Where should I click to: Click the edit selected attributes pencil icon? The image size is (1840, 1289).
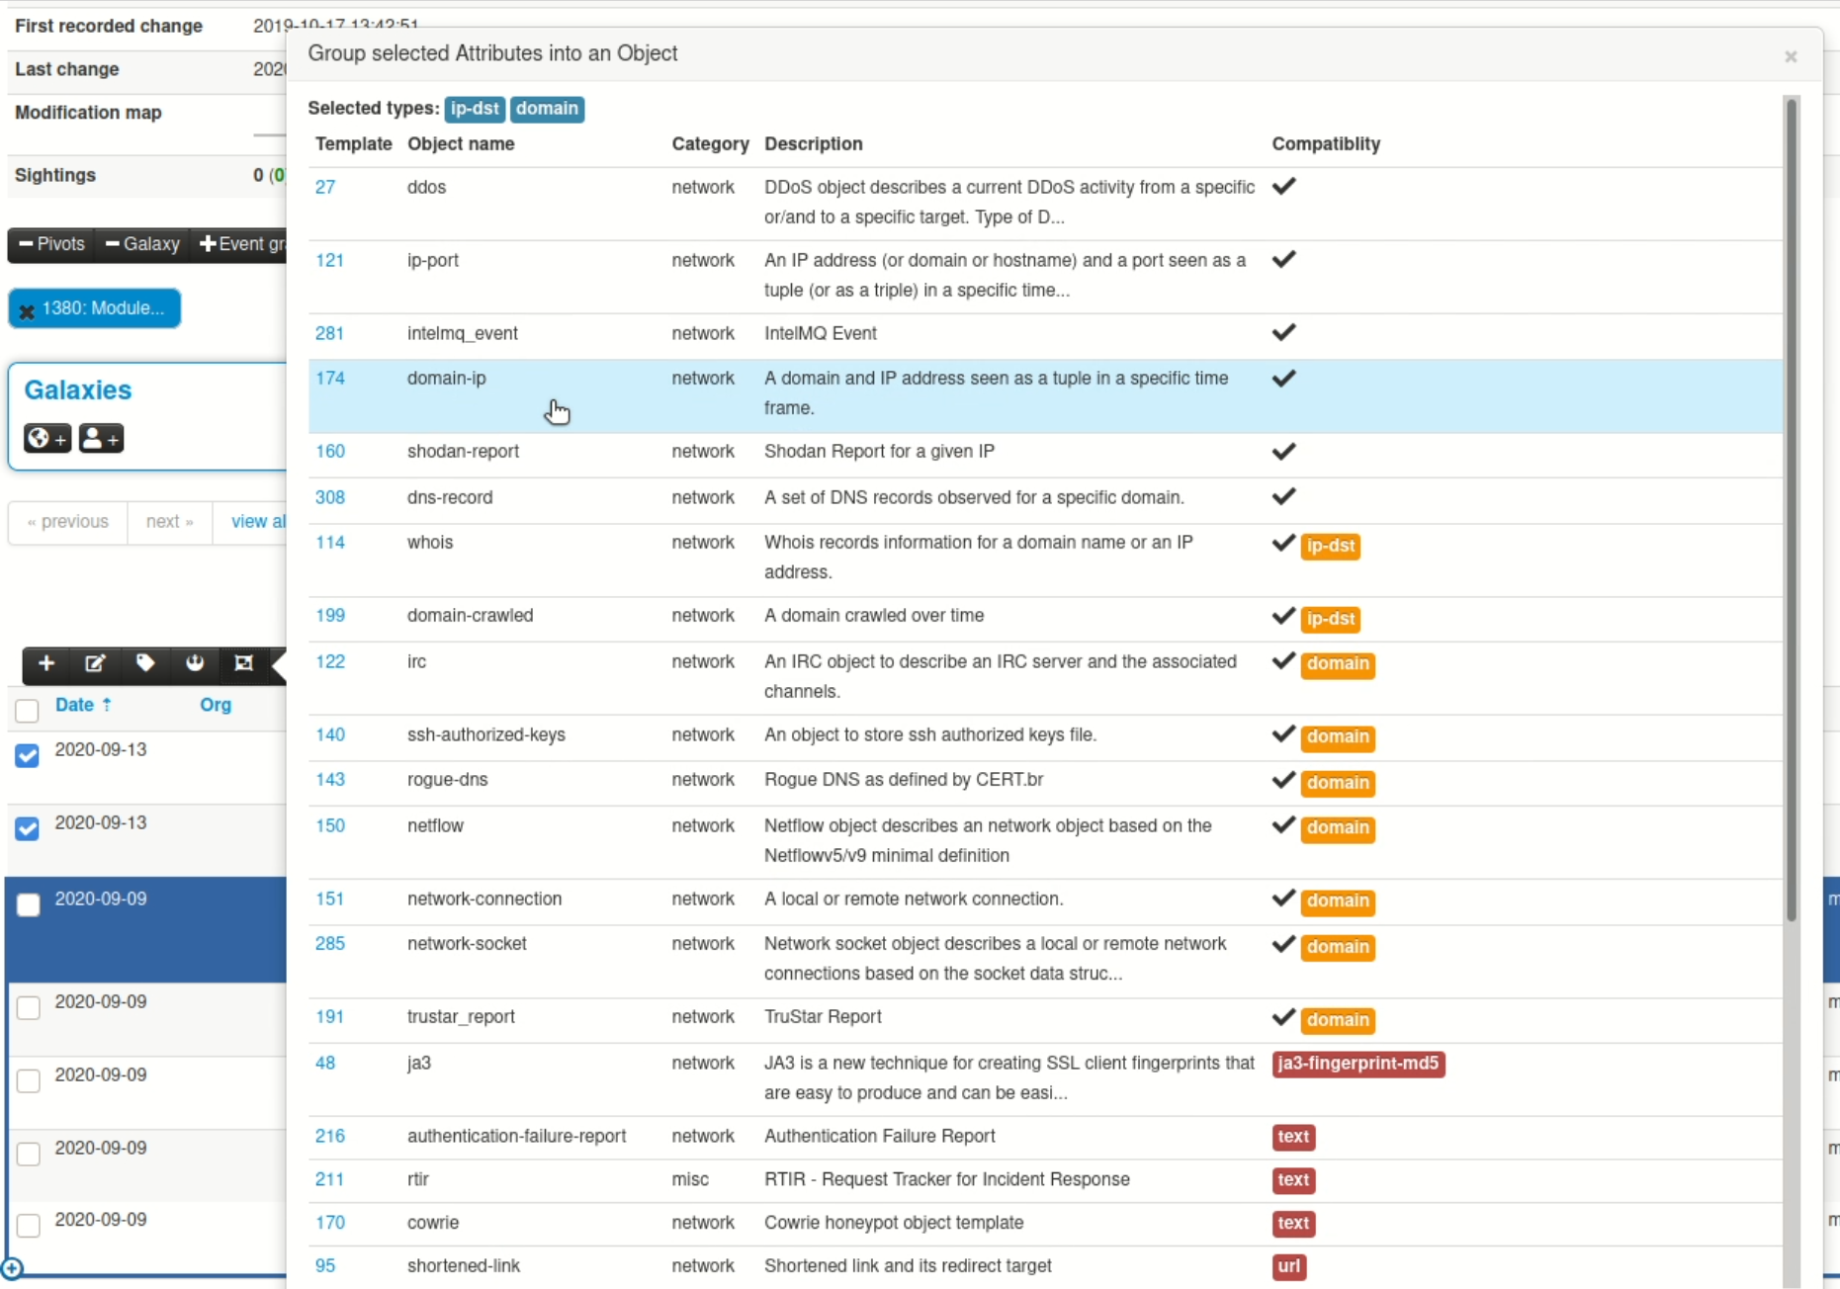coord(95,663)
